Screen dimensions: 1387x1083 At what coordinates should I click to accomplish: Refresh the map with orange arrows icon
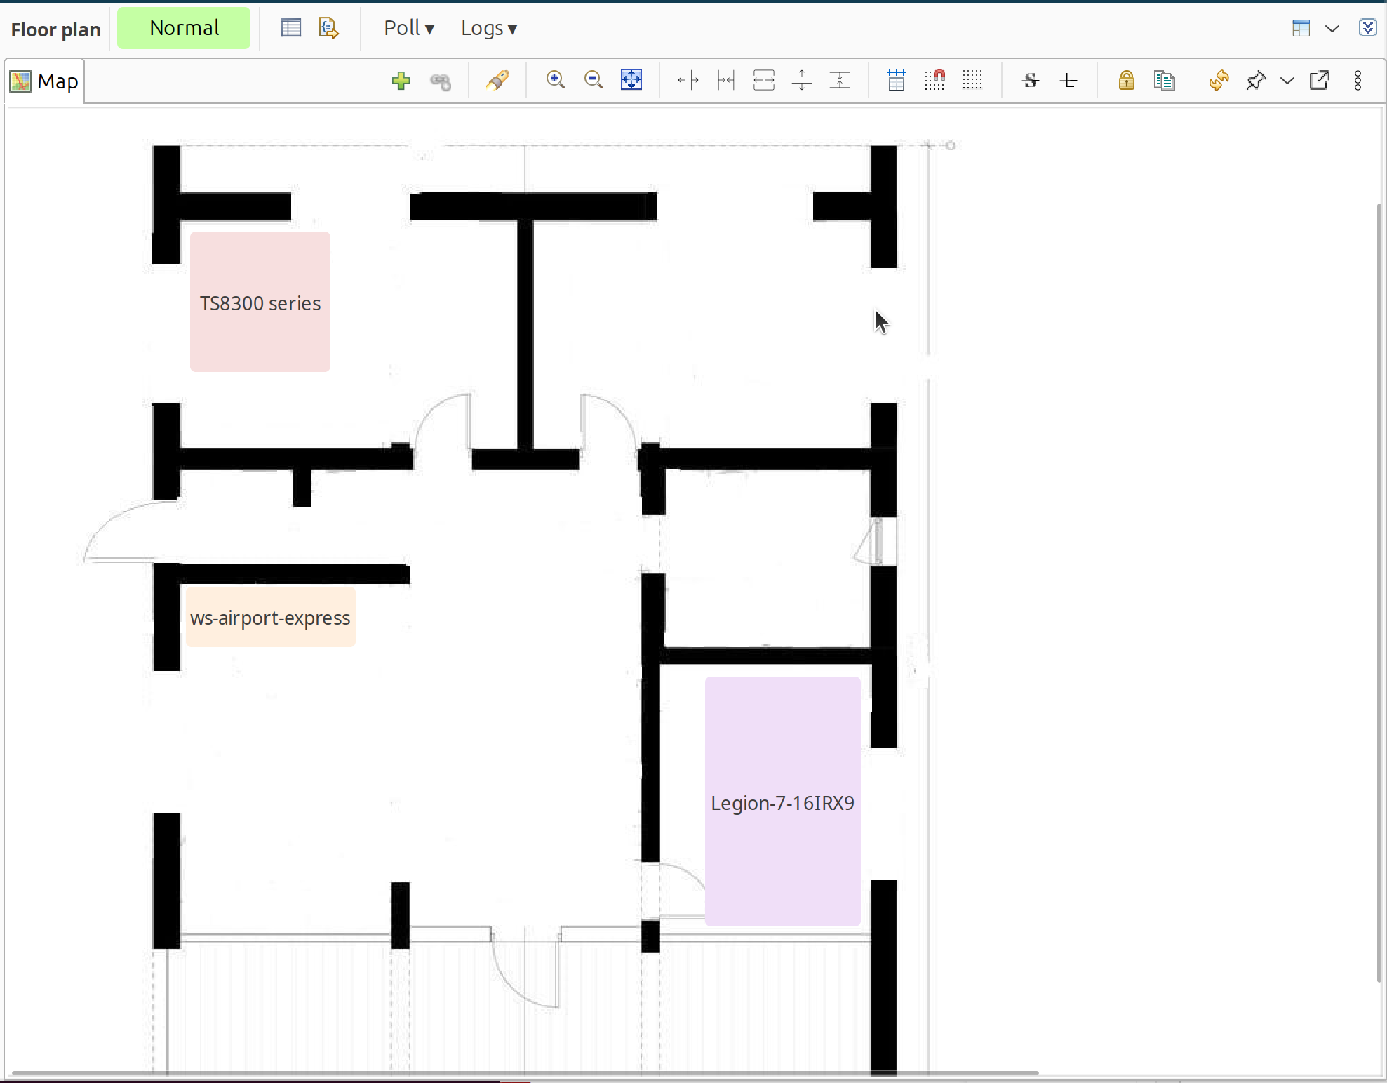1219,80
